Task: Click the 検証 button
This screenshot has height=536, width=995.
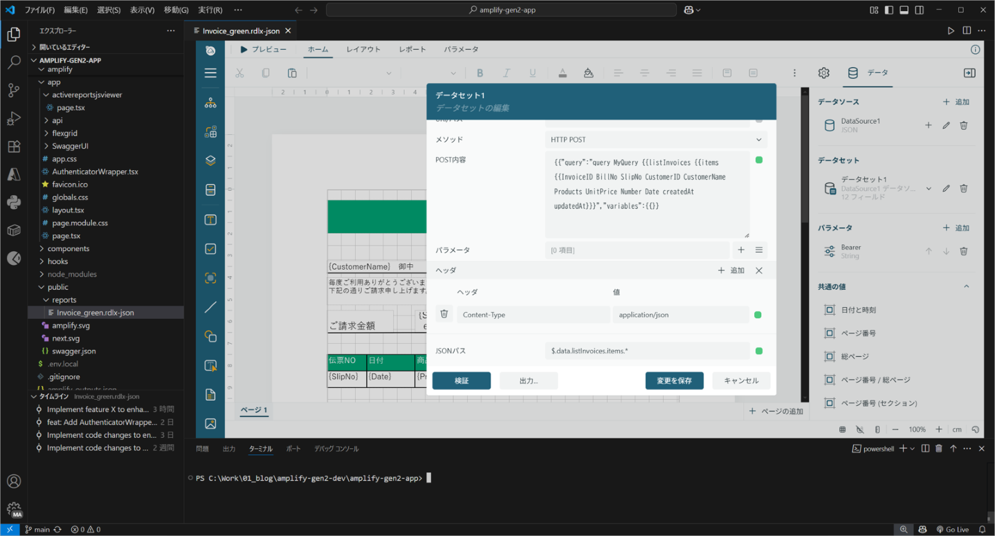Action: pyautogui.click(x=462, y=380)
